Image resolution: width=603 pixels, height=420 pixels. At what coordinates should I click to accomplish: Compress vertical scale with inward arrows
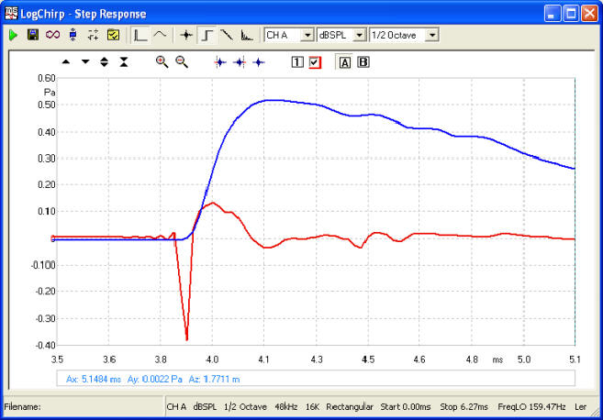[124, 61]
